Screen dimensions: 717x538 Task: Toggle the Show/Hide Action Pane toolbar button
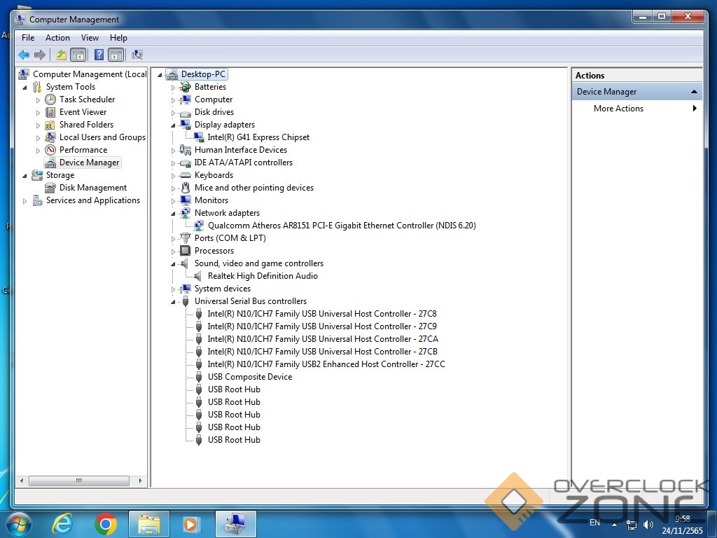pos(116,55)
